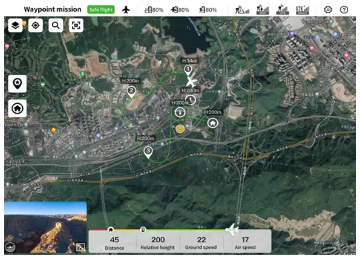The width and height of the screenshot is (360, 258).
Task: Open the help question mark icon
Action: point(344,10)
